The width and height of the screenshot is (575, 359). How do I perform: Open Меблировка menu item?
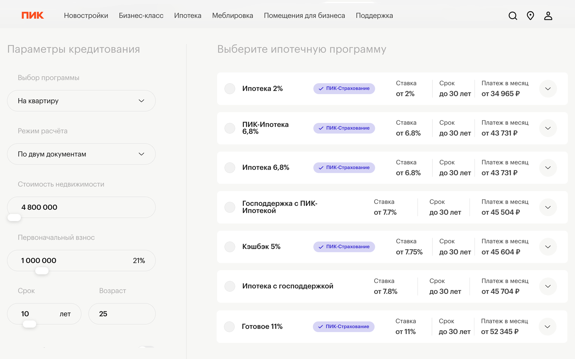pyautogui.click(x=233, y=15)
